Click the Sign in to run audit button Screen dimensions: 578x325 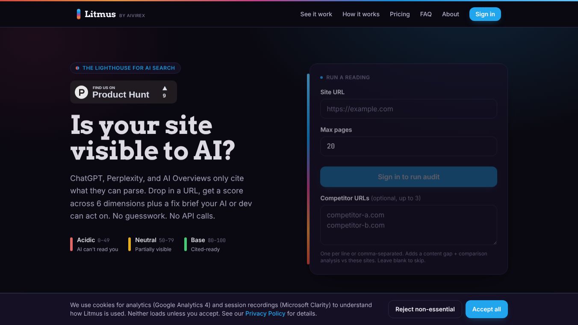pos(409,177)
